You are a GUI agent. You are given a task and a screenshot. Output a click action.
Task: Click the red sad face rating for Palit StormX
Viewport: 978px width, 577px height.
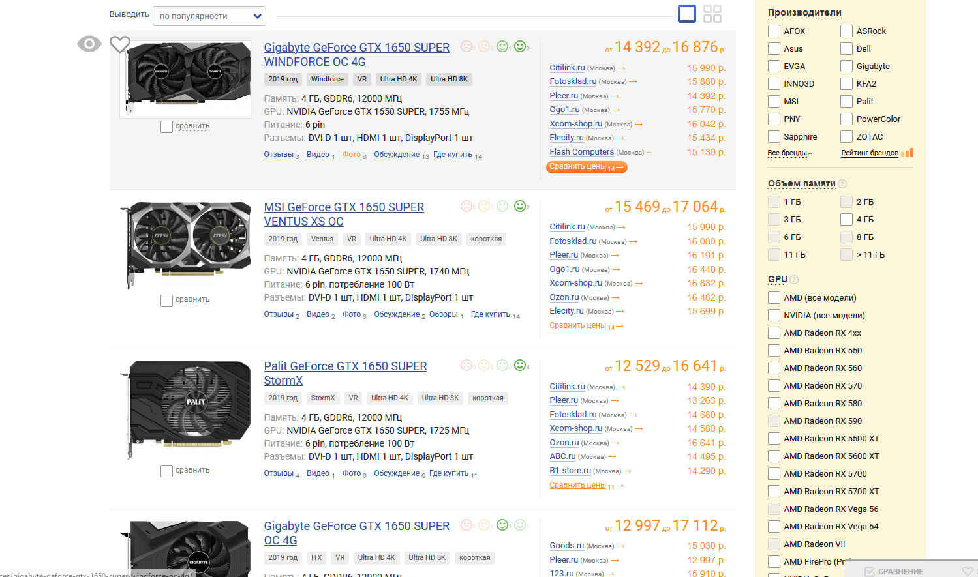[466, 365]
